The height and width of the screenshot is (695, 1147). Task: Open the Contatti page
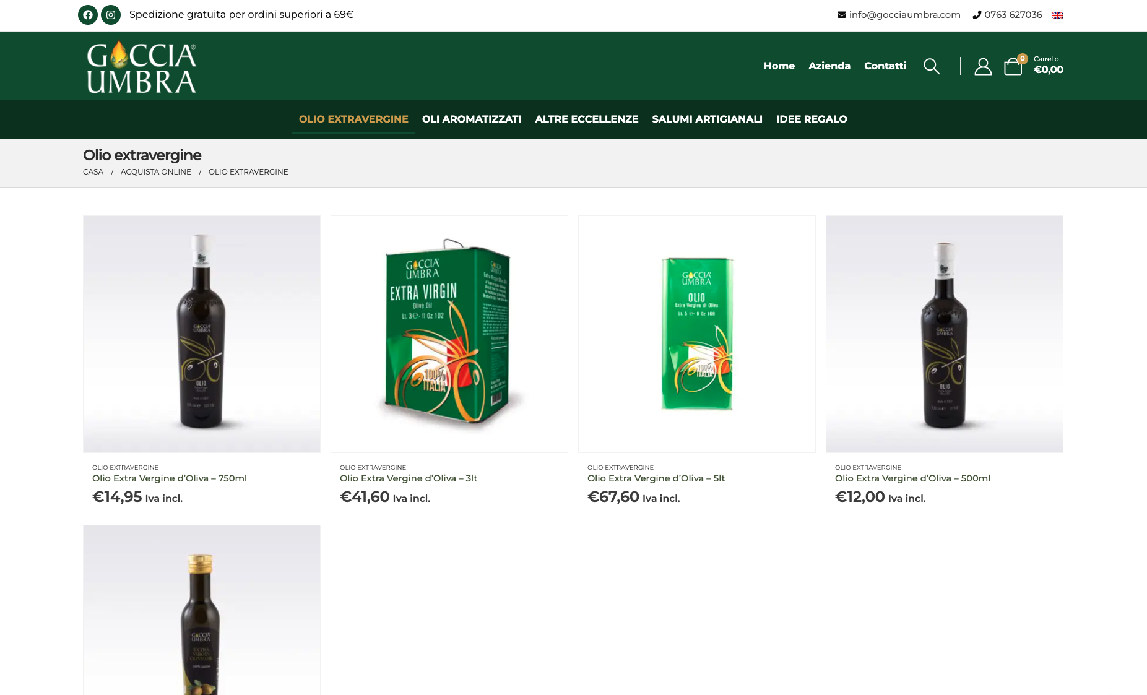click(885, 66)
